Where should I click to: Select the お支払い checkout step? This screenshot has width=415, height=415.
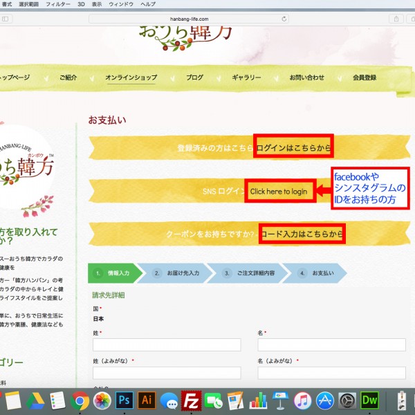322,273
